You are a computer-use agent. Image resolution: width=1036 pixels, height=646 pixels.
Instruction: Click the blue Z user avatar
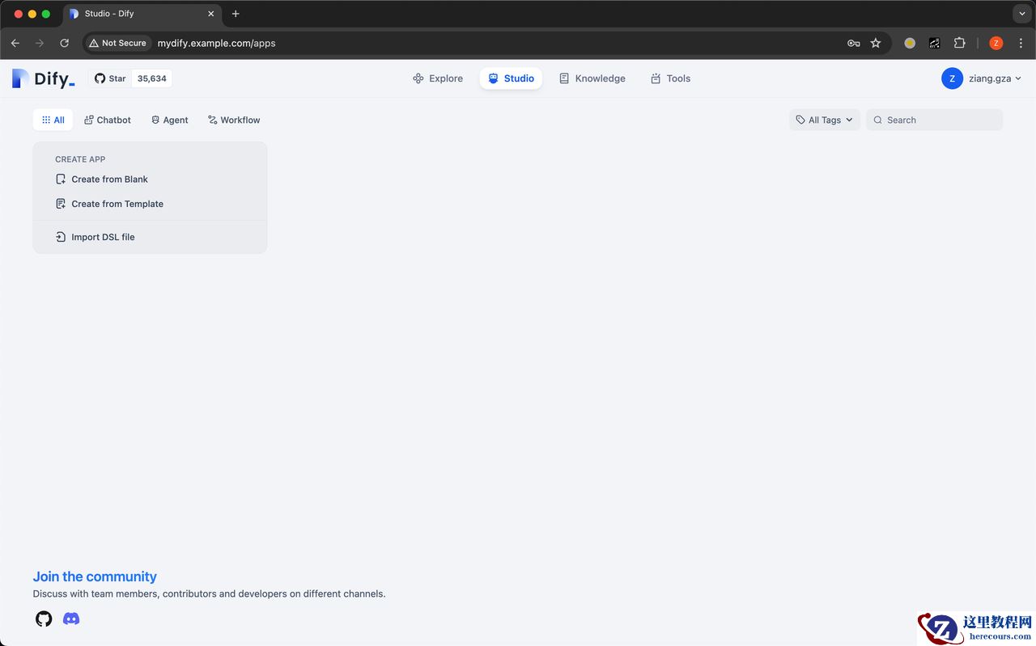point(952,78)
